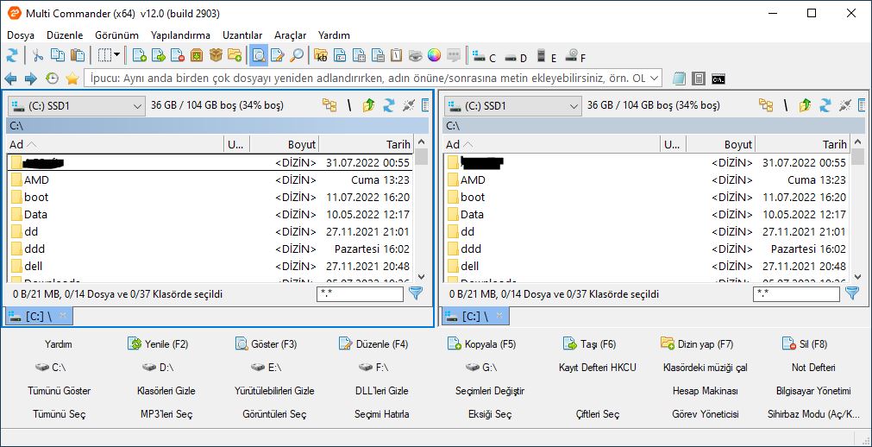Open the calculator icon beside command line
Image resolution: width=872 pixels, height=447 pixels.
pos(699,79)
